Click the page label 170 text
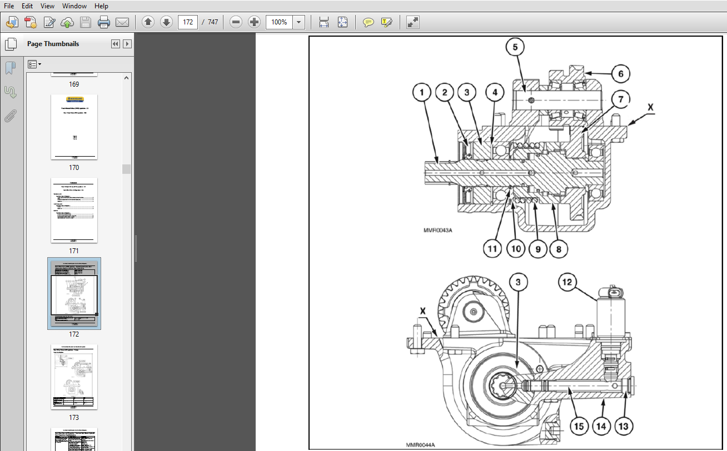 tap(74, 168)
